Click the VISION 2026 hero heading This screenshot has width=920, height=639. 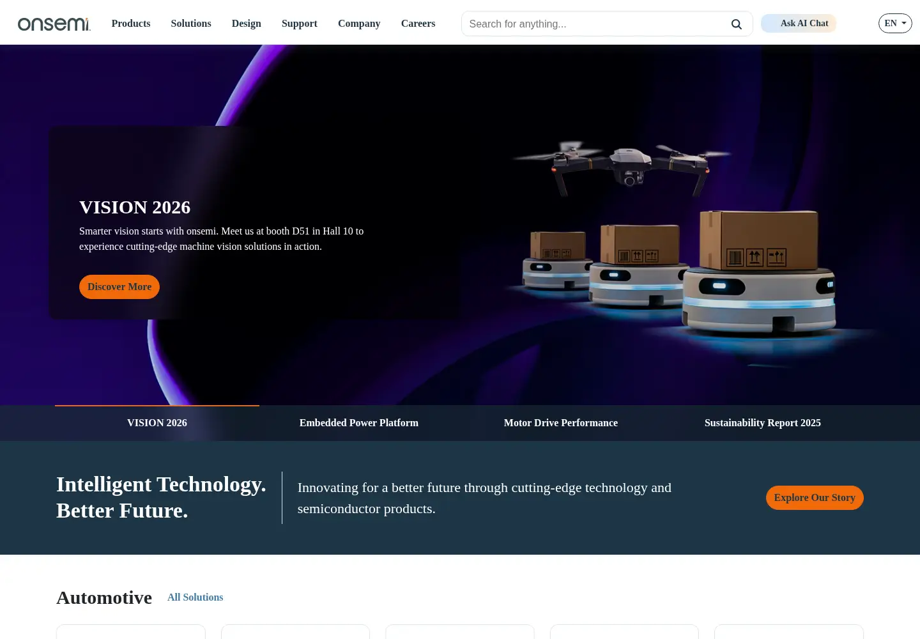point(135,207)
